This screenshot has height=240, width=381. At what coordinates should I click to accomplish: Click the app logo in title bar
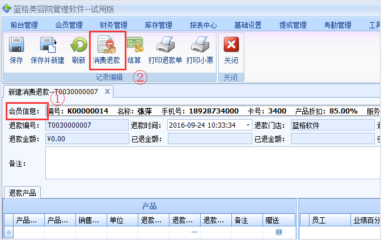(x=7, y=9)
